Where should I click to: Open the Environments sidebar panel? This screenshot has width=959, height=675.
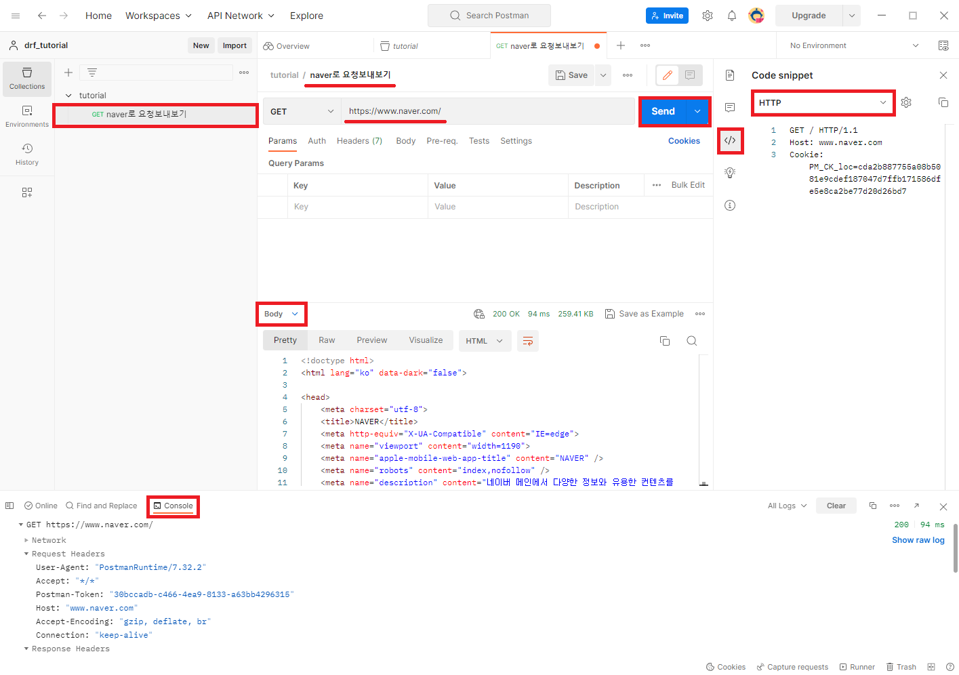tap(27, 117)
